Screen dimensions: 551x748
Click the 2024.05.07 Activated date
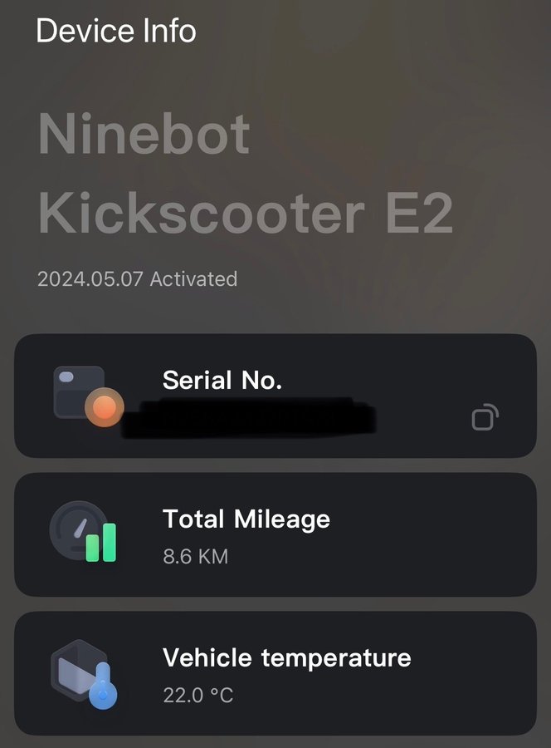coord(137,278)
